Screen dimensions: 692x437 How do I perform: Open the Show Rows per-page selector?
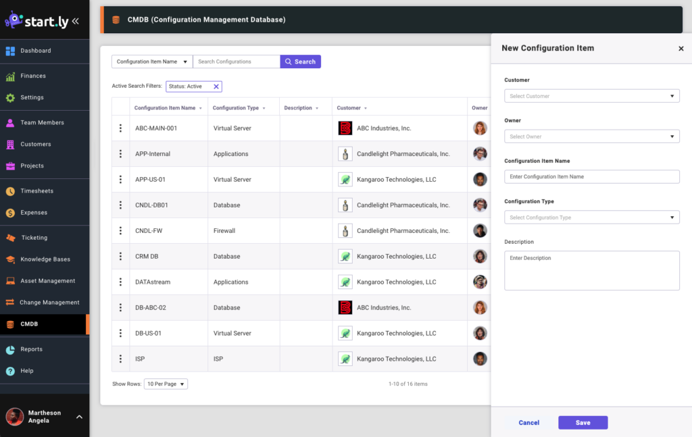[166, 384]
